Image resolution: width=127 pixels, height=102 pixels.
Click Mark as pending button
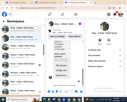pos(57,36)
